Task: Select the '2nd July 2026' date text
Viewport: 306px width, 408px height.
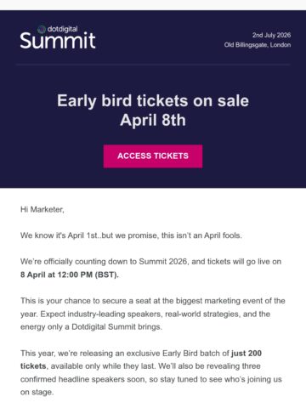Action: (x=271, y=35)
